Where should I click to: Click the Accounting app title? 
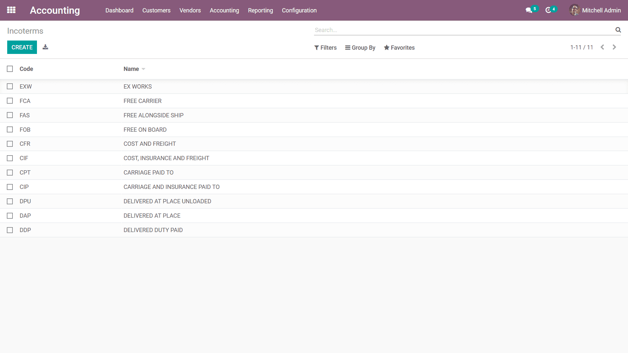55,10
